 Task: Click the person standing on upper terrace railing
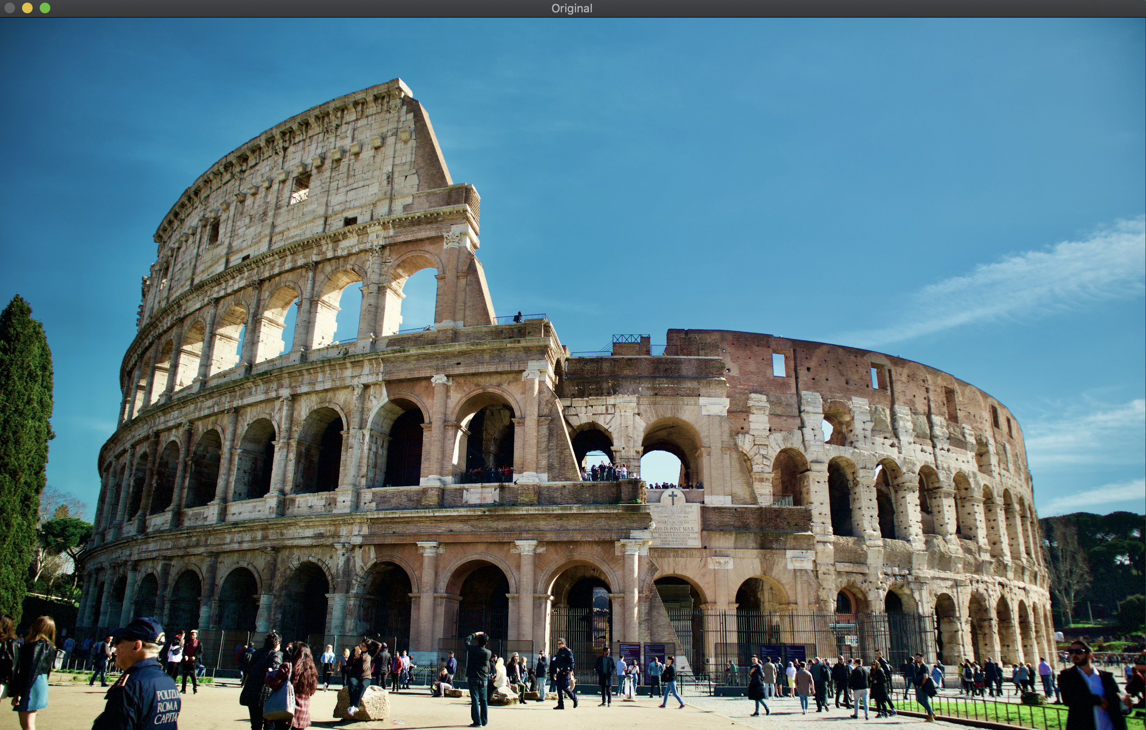click(519, 317)
